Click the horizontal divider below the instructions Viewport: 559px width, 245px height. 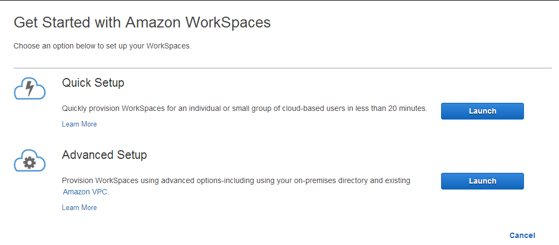tap(282, 68)
